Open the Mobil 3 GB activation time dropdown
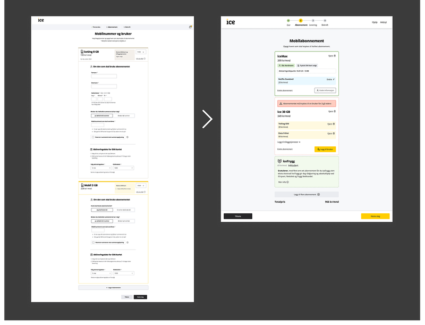 124,273
